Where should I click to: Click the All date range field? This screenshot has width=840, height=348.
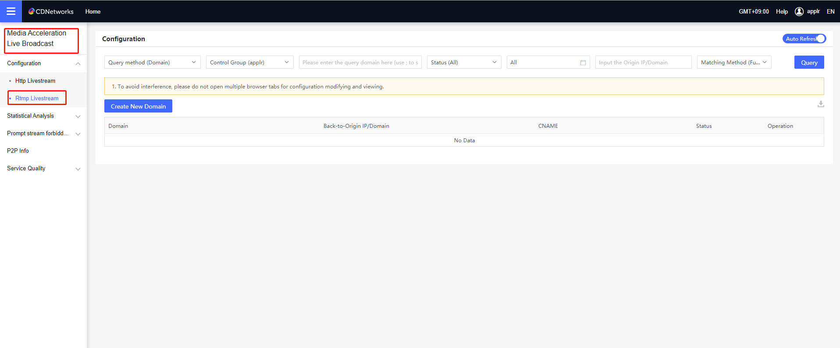(548, 62)
